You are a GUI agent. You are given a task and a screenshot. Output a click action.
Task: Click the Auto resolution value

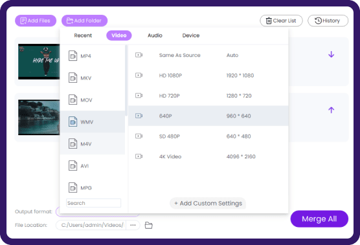(x=232, y=55)
